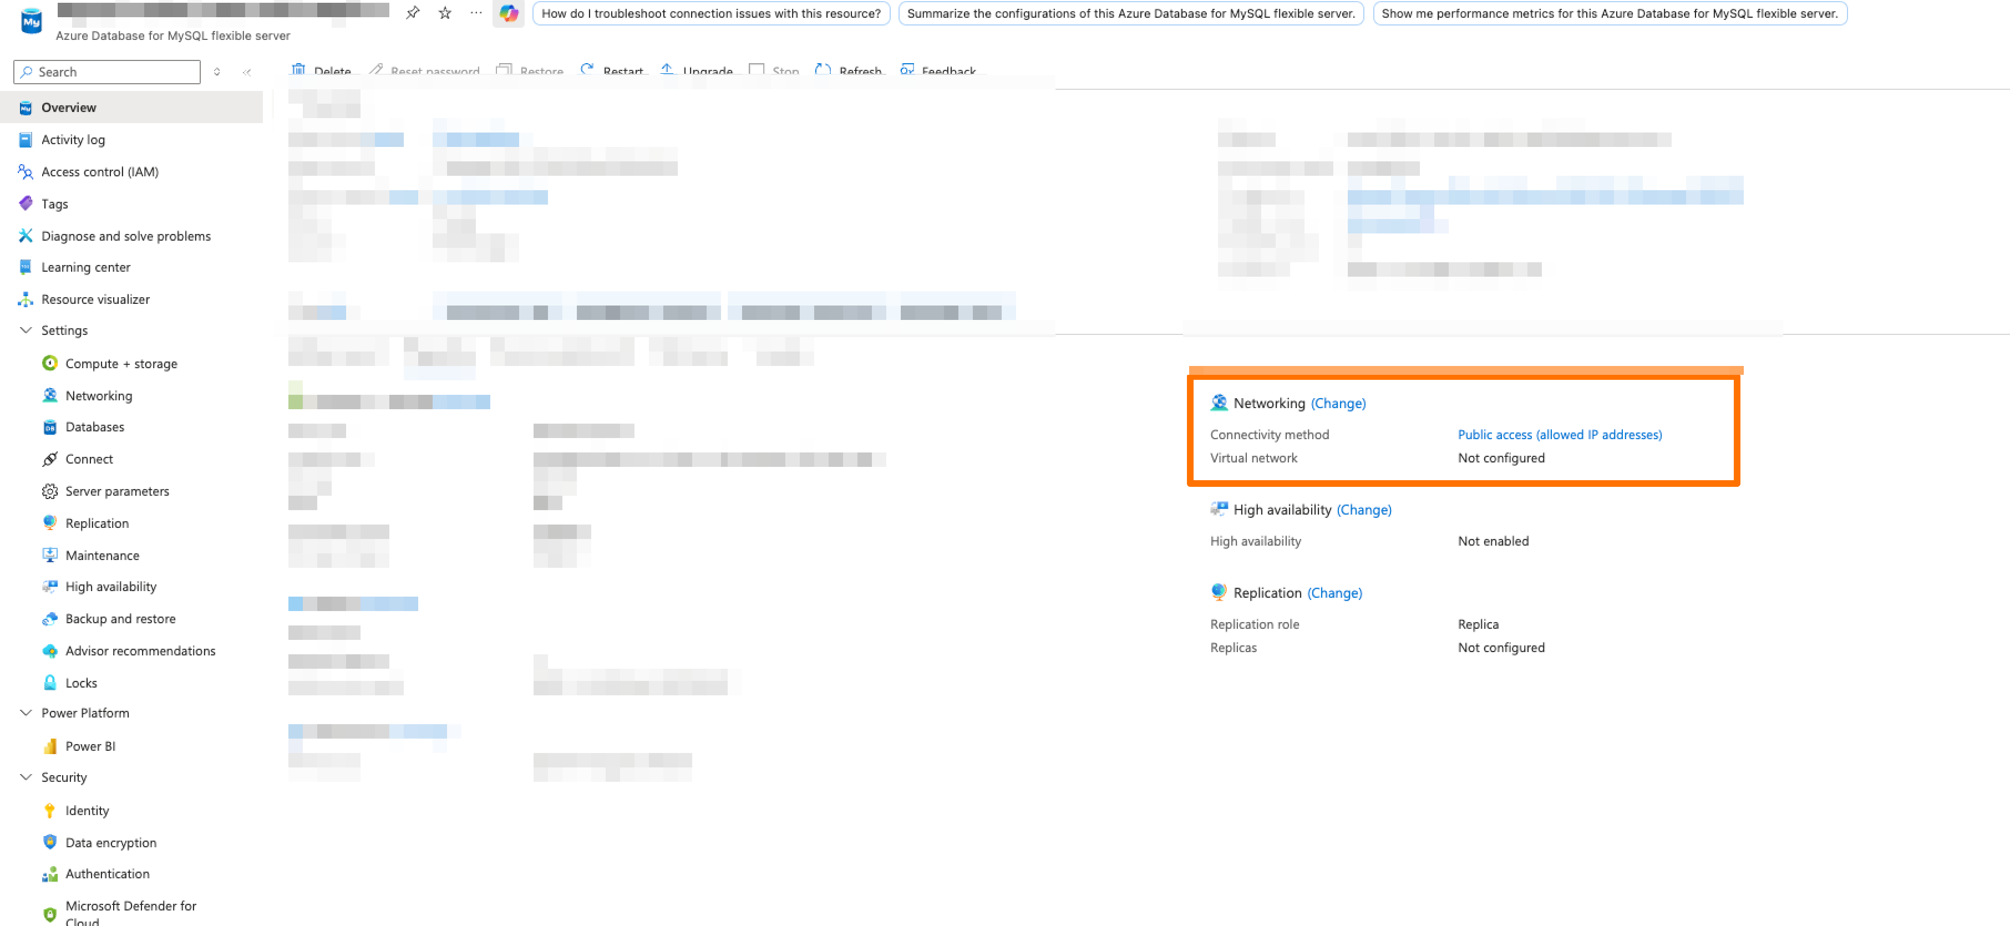This screenshot has width=2010, height=926.
Task: Click Change next to High availability
Action: tap(1364, 510)
